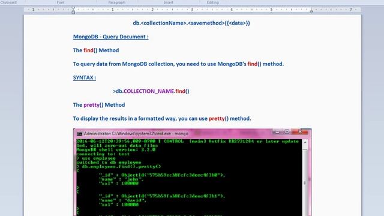Click the sentence starting 'To query data from MongoDB collection'
Screen dimensions: 384x216
[x=178, y=64]
